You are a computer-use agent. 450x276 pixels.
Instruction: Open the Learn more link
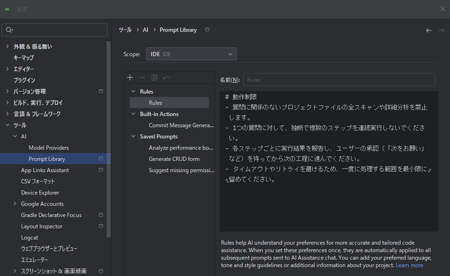(409, 265)
